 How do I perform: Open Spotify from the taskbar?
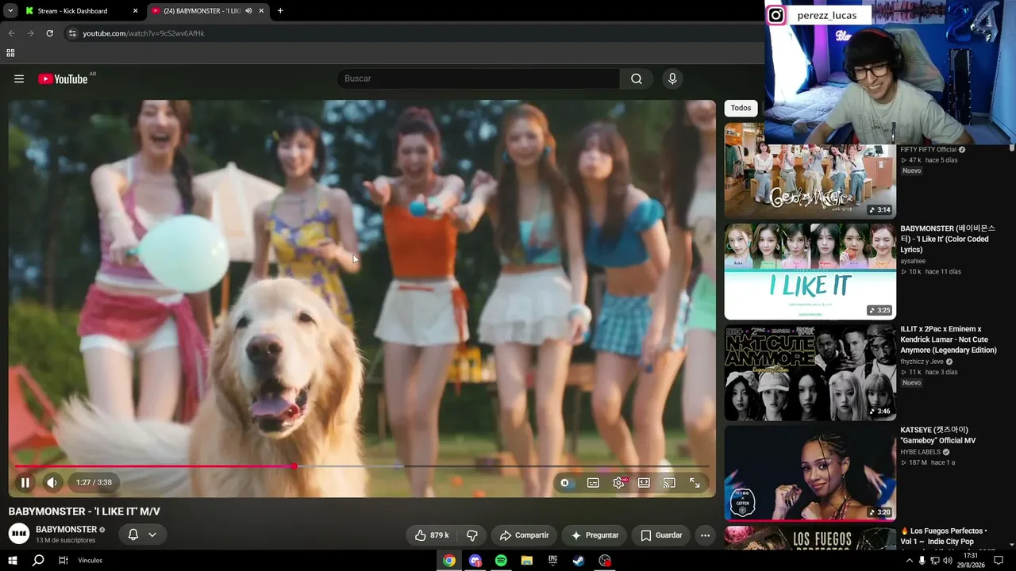pyautogui.click(x=501, y=561)
